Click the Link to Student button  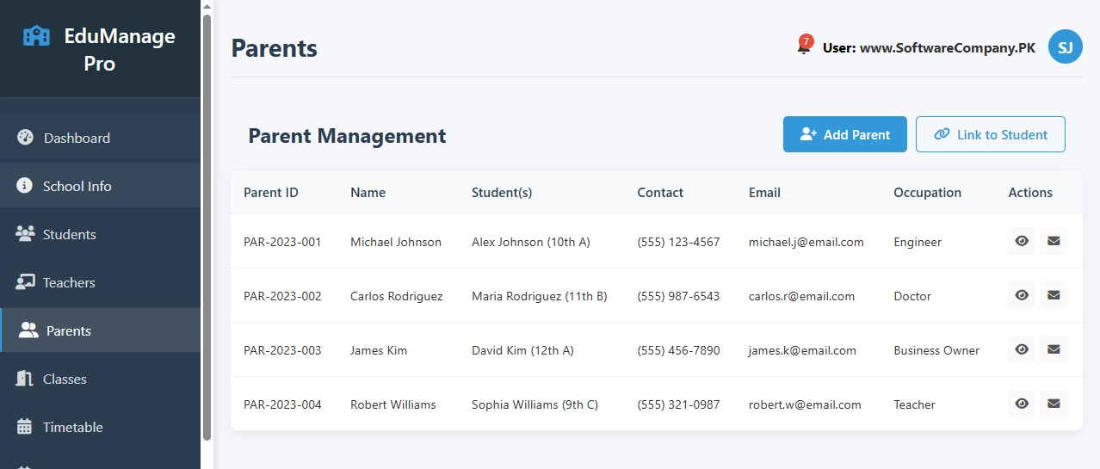(991, 134)
